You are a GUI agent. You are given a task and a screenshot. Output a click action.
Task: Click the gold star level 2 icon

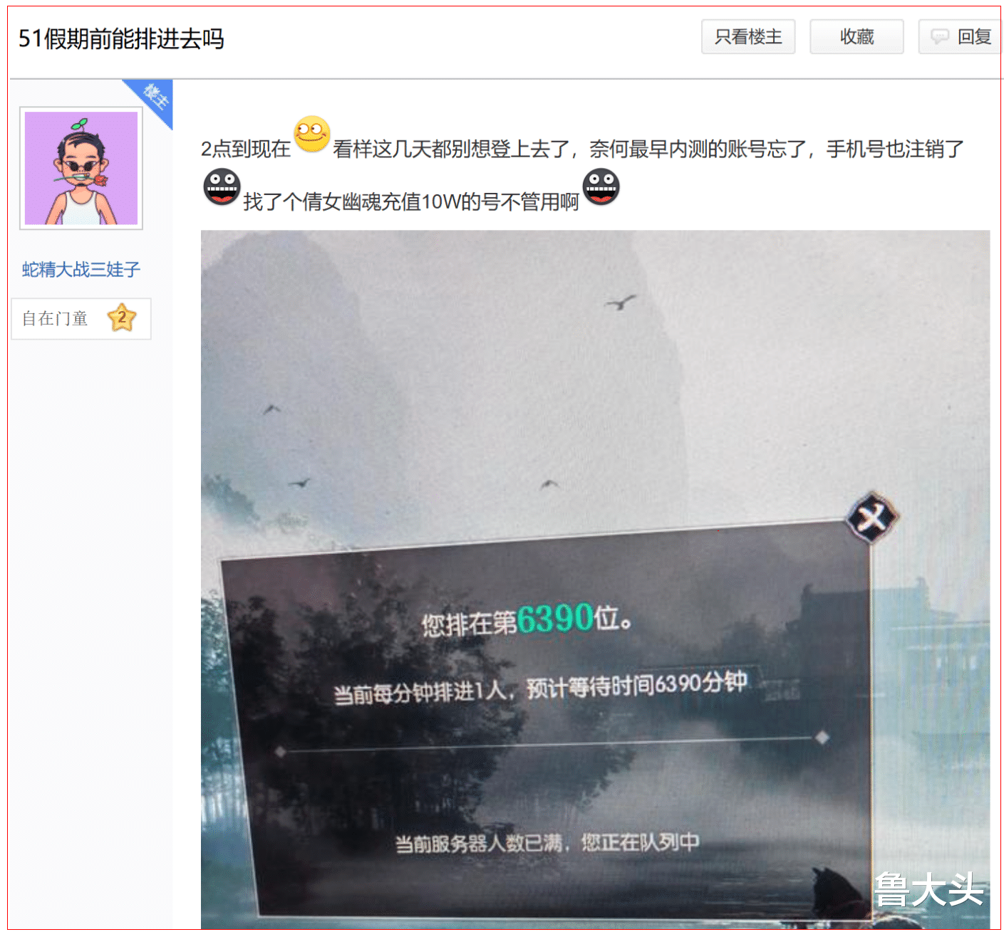pos(122,318)
